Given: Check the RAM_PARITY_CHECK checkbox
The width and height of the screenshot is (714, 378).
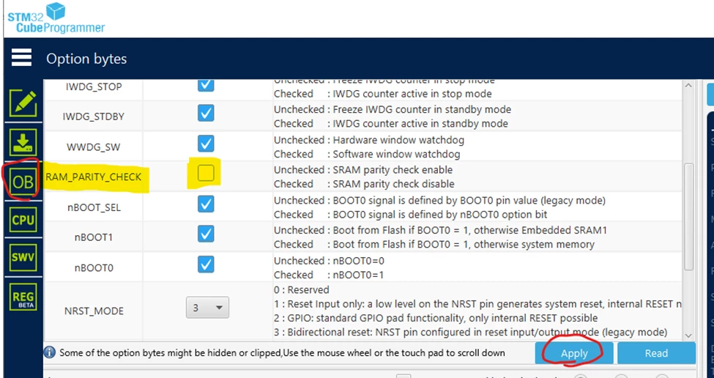Looking at the screenshot, I should [x=206, y=173].
